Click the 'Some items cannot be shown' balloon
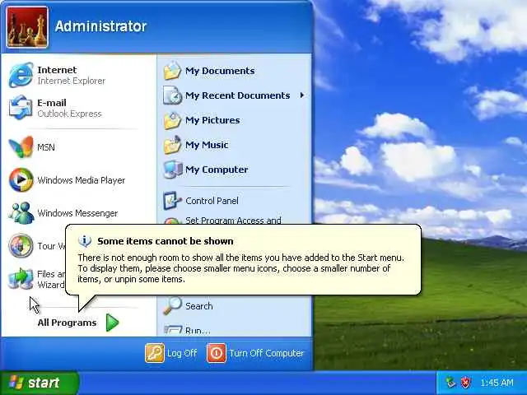The width and height of the screenshot is (527, 395). point(243,260)
